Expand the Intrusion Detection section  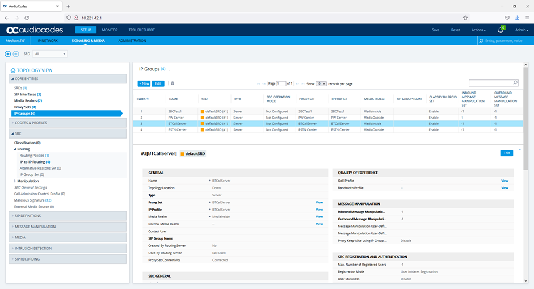click(68, 249)
